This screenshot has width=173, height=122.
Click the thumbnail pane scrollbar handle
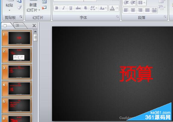[36, 38]
